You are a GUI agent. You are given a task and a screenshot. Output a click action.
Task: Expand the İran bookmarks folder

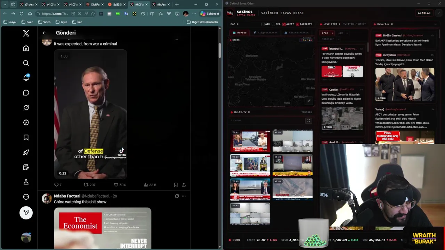[x=77, y=22]
